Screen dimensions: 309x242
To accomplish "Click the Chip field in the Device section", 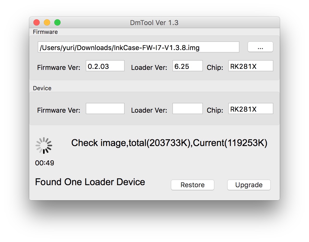I will [251, 109].
